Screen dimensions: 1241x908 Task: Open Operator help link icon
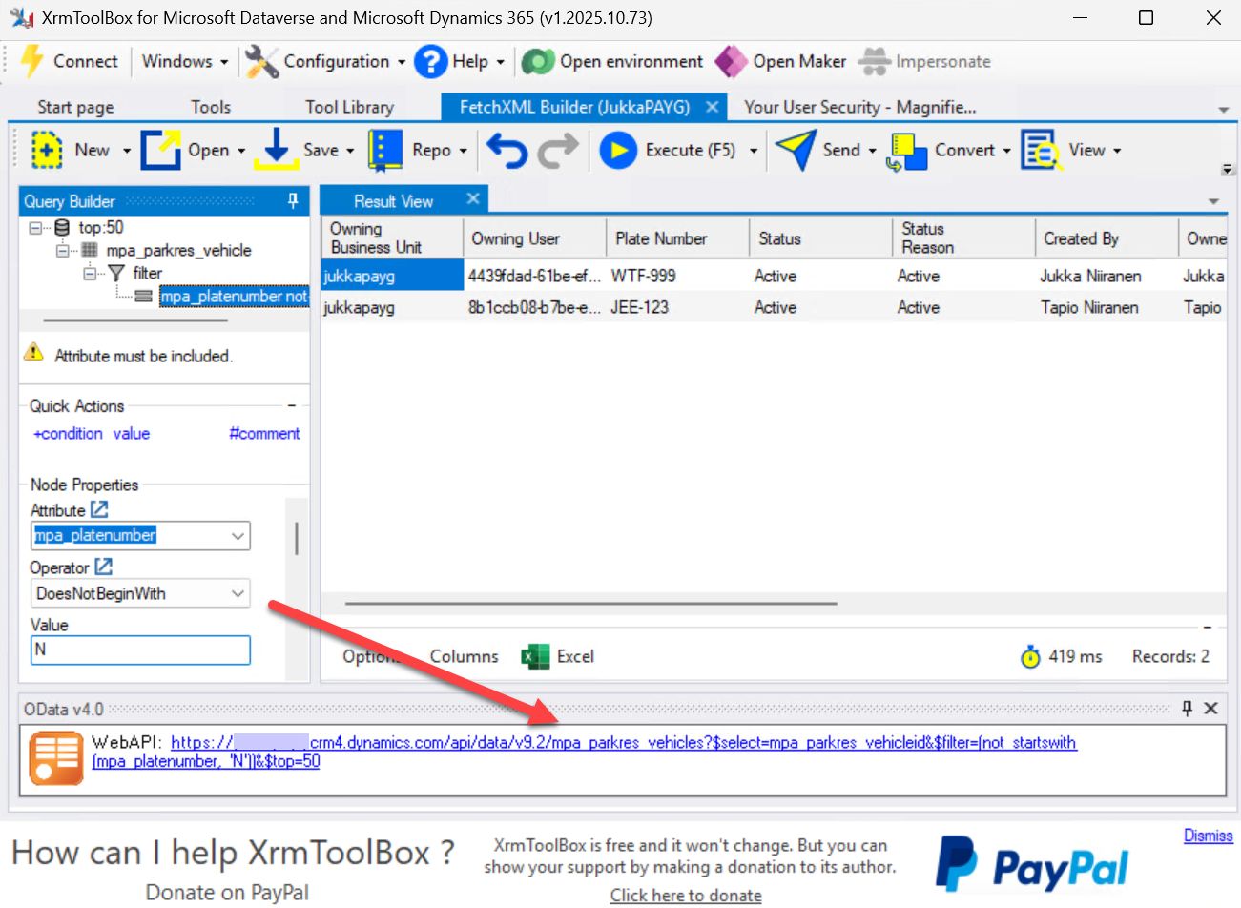103,567
